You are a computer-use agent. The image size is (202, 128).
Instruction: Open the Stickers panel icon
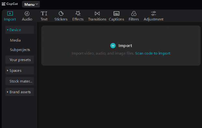pos(61,14)
